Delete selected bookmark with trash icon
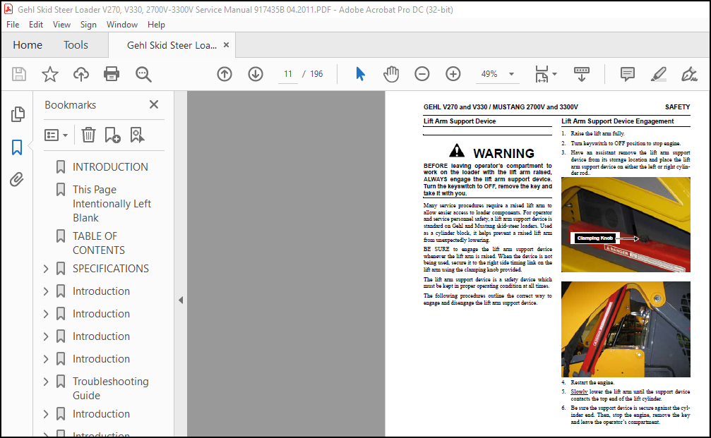 (88, 135)
